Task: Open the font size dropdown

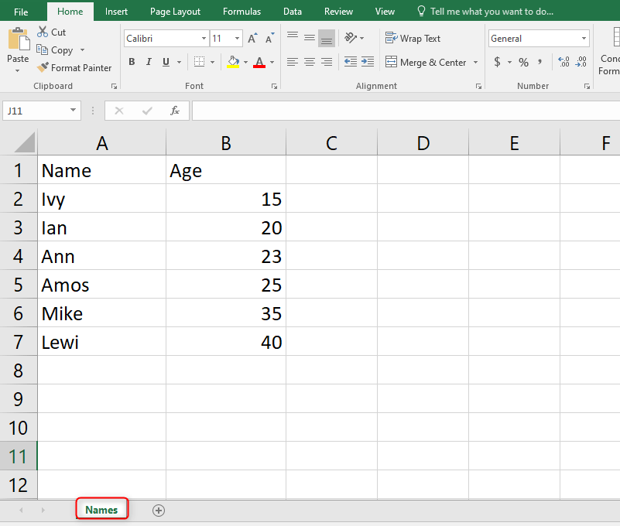Action: point(238,39)
